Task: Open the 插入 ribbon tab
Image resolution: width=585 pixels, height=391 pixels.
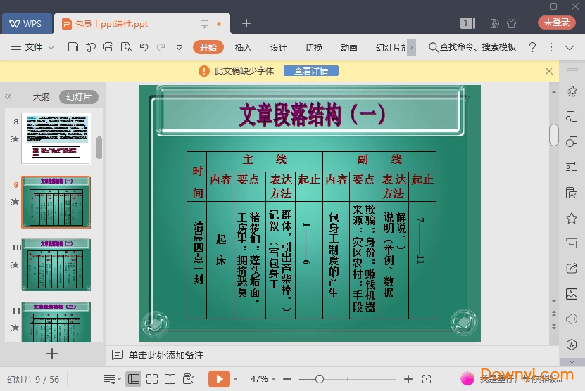Action: click(243, 47)
